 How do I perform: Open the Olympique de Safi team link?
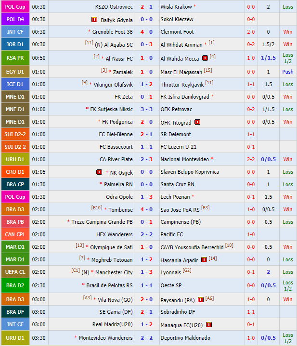coord(111,247)
